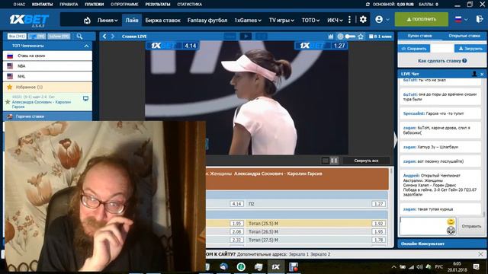Open the РЕЗУЛЬТАТЫ menu item
Image resolution: width=488 pixels, height=274 pixels.
(x=158, y=5)
